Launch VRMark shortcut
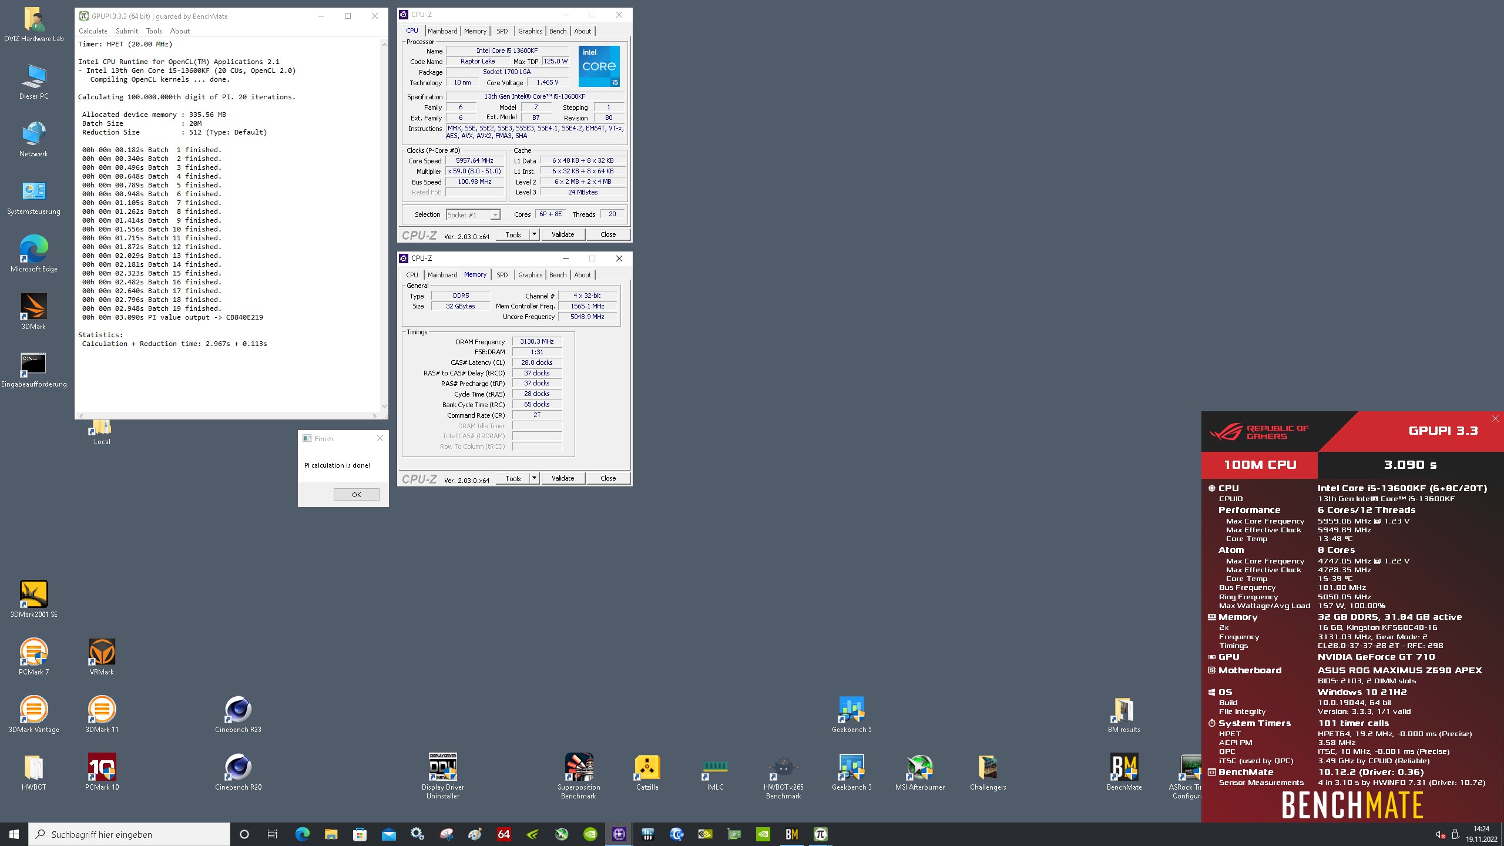Screen dimensions: 1504x846 [102, 657]
